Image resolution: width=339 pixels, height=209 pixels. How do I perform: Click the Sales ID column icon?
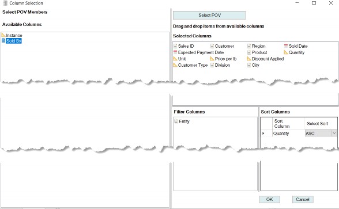pyautogui.click(x=175, y=46)
